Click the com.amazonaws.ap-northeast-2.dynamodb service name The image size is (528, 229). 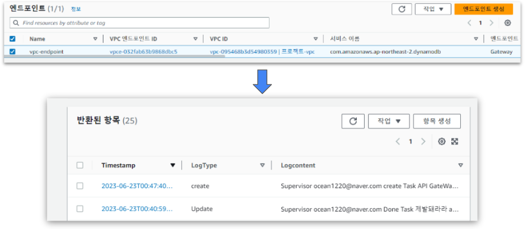click(385, 52)
